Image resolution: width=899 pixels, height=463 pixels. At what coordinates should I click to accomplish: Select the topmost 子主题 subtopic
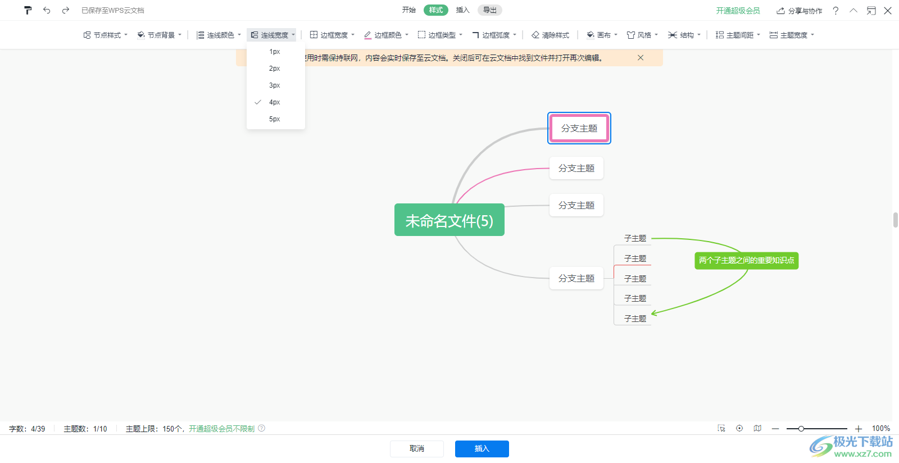pos(635,238)
